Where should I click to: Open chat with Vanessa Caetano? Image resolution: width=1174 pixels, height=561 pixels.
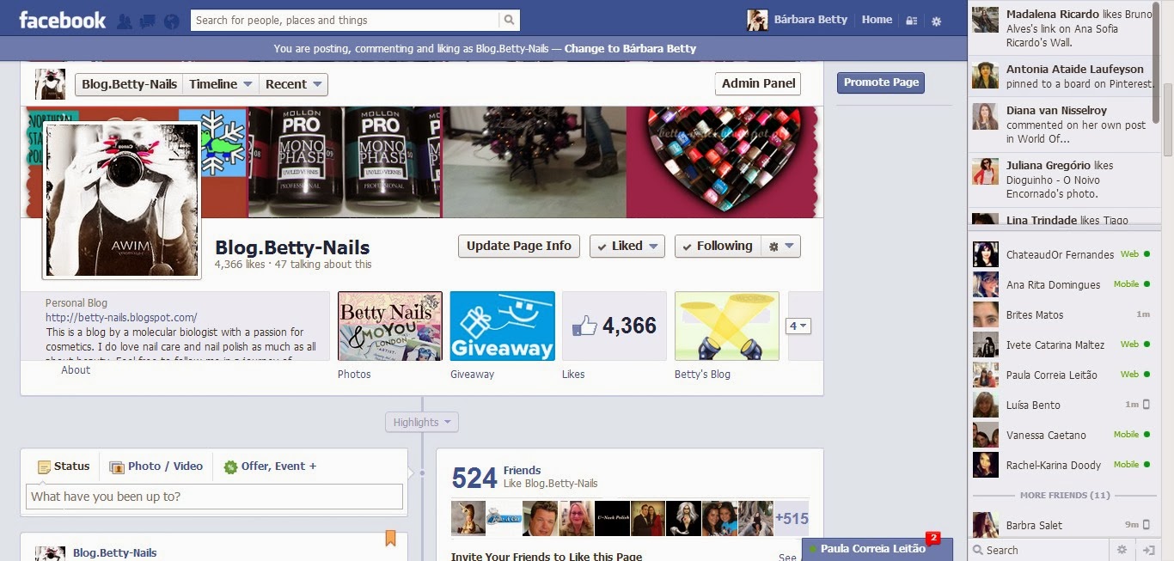[x=1062, y=435]
